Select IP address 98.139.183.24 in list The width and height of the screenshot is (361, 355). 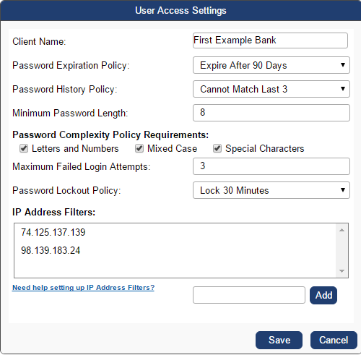pyautogui.click(x=51, y=250)
